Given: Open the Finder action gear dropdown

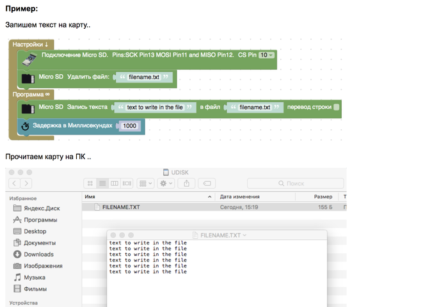Looking at the screenshot, I should [166, 184].
